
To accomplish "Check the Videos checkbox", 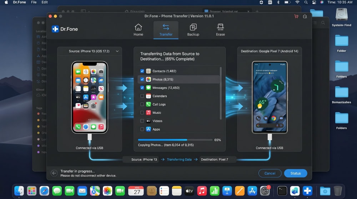I will [x=142, y=121].
